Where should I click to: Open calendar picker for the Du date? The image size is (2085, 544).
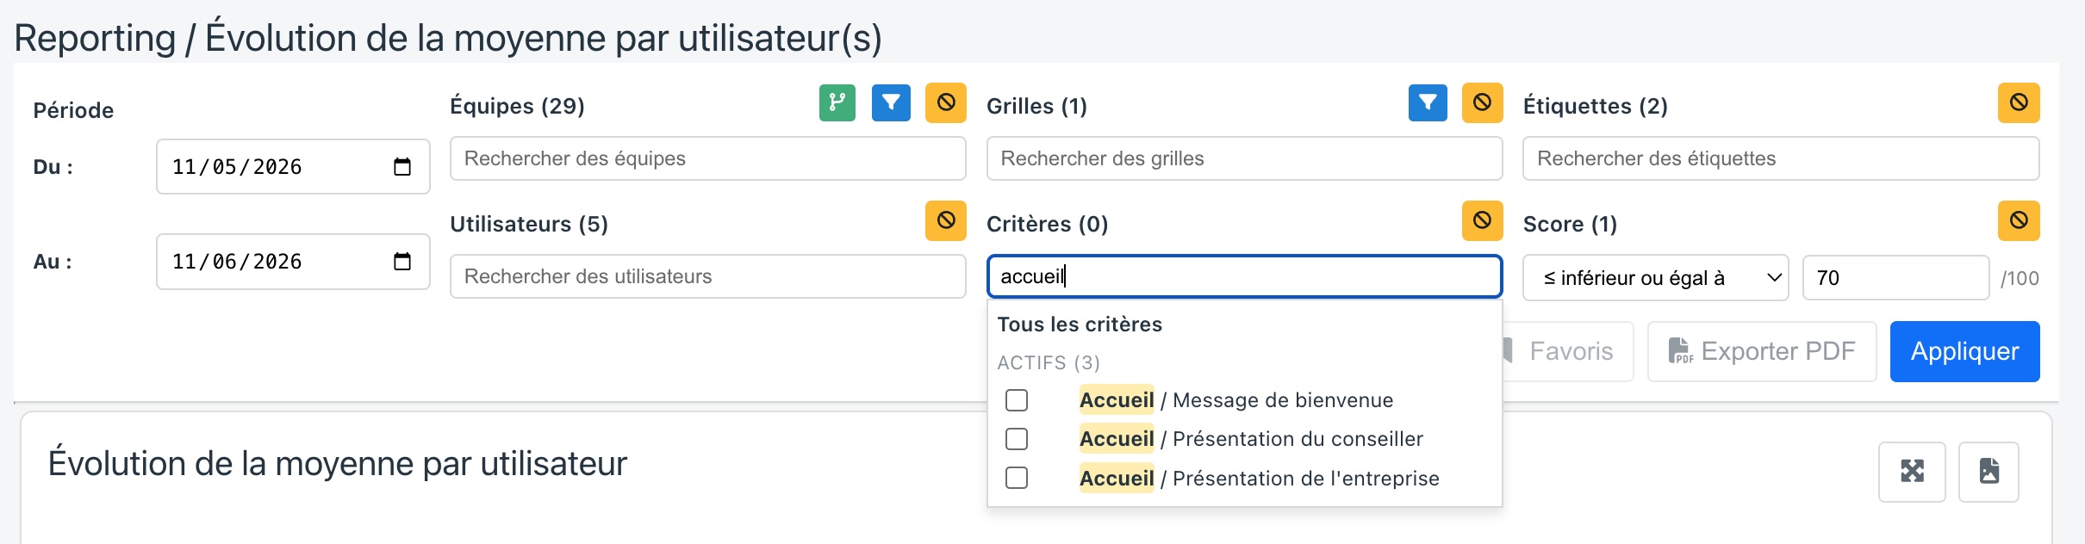[402, 167]
